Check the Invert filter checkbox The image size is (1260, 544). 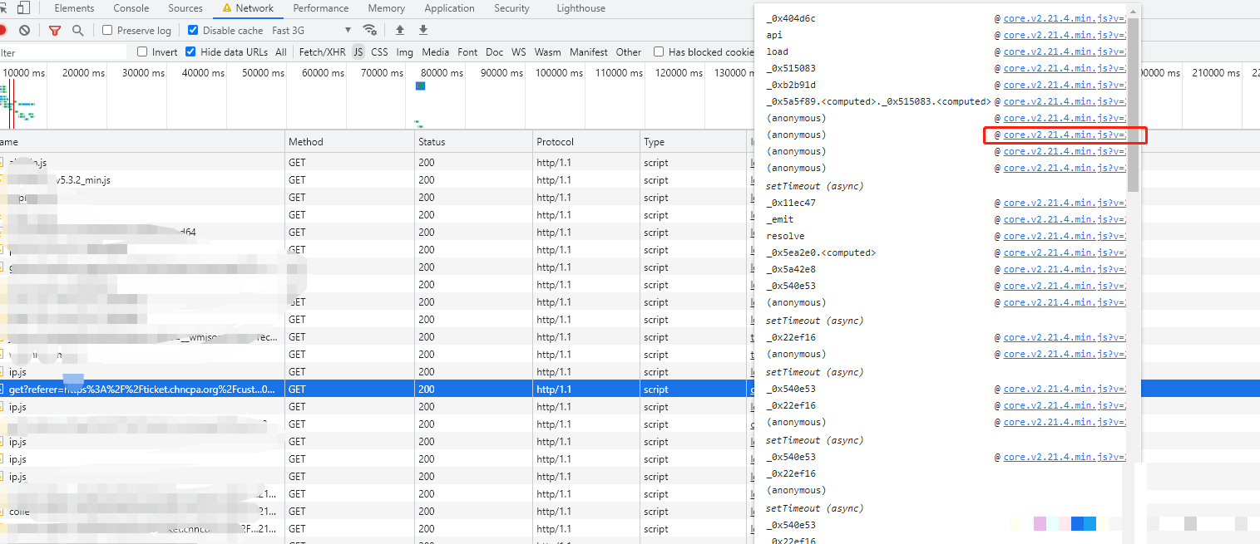pos(142,51)
